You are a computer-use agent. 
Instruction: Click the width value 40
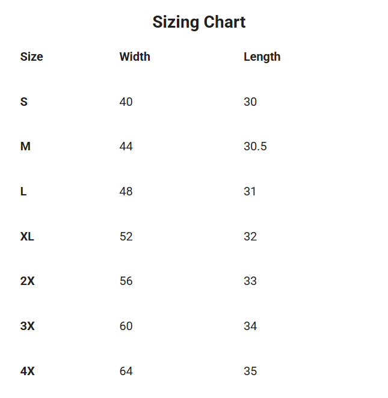coord(126,102)
